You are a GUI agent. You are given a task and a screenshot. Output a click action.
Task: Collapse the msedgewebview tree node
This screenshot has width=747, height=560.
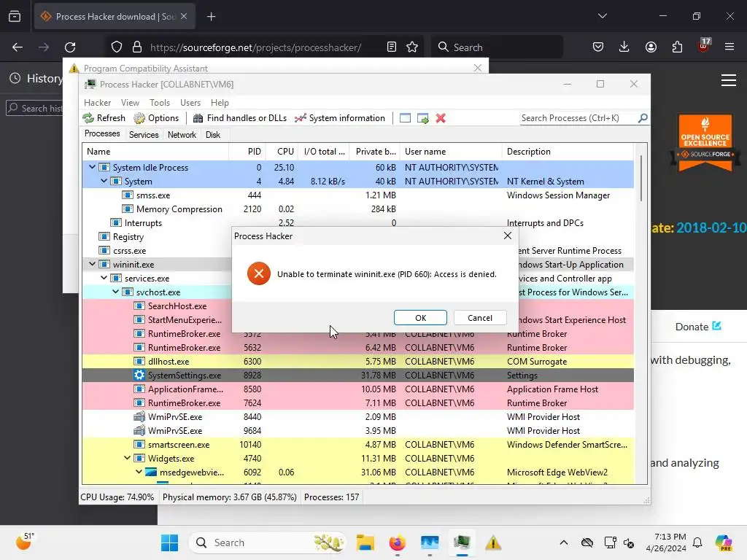click(139, 472)
